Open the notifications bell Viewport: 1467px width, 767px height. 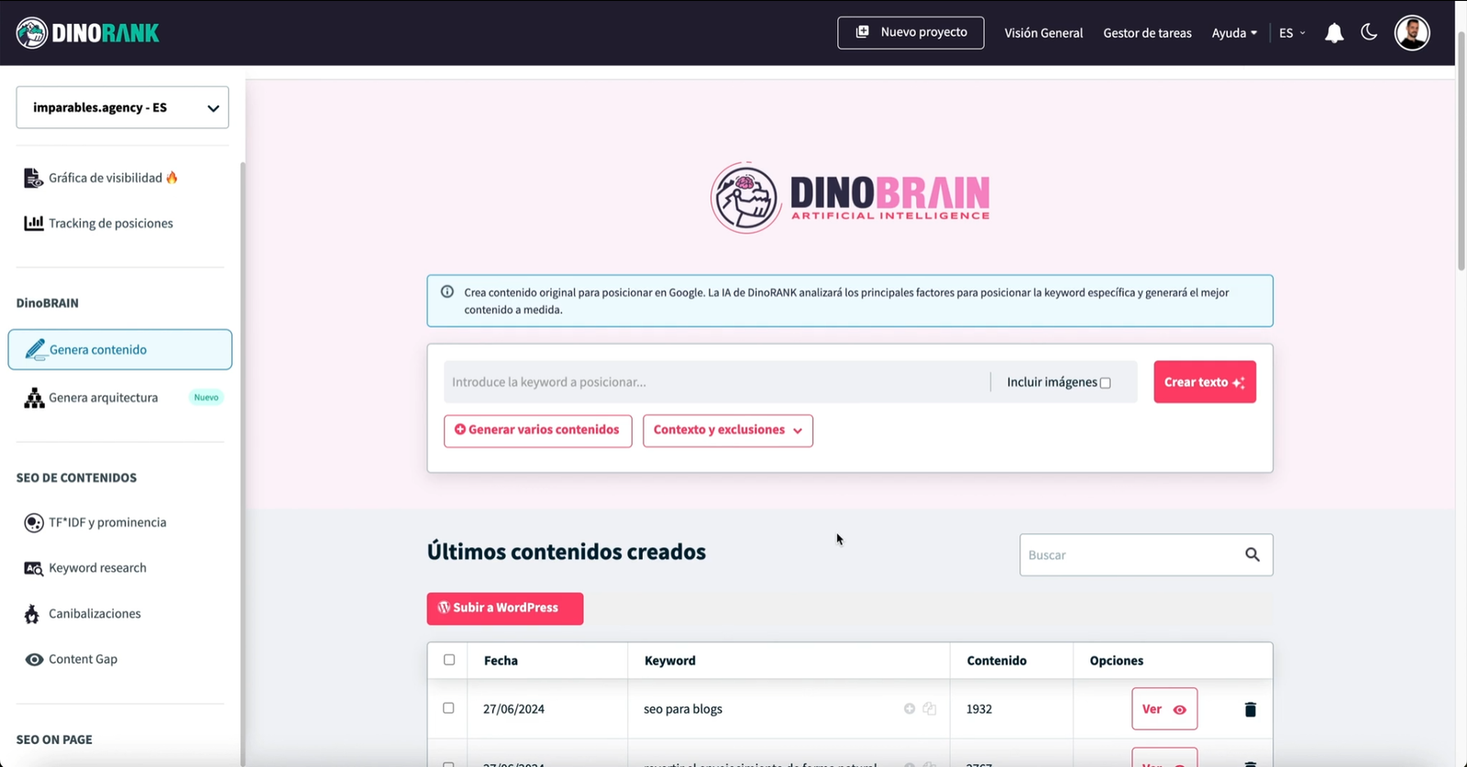(1334, 33)
